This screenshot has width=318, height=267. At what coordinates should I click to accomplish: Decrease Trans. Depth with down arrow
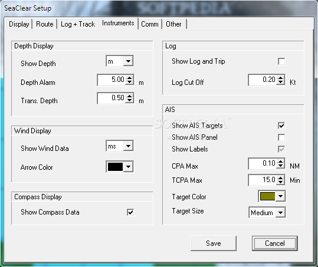pos(130,101)
